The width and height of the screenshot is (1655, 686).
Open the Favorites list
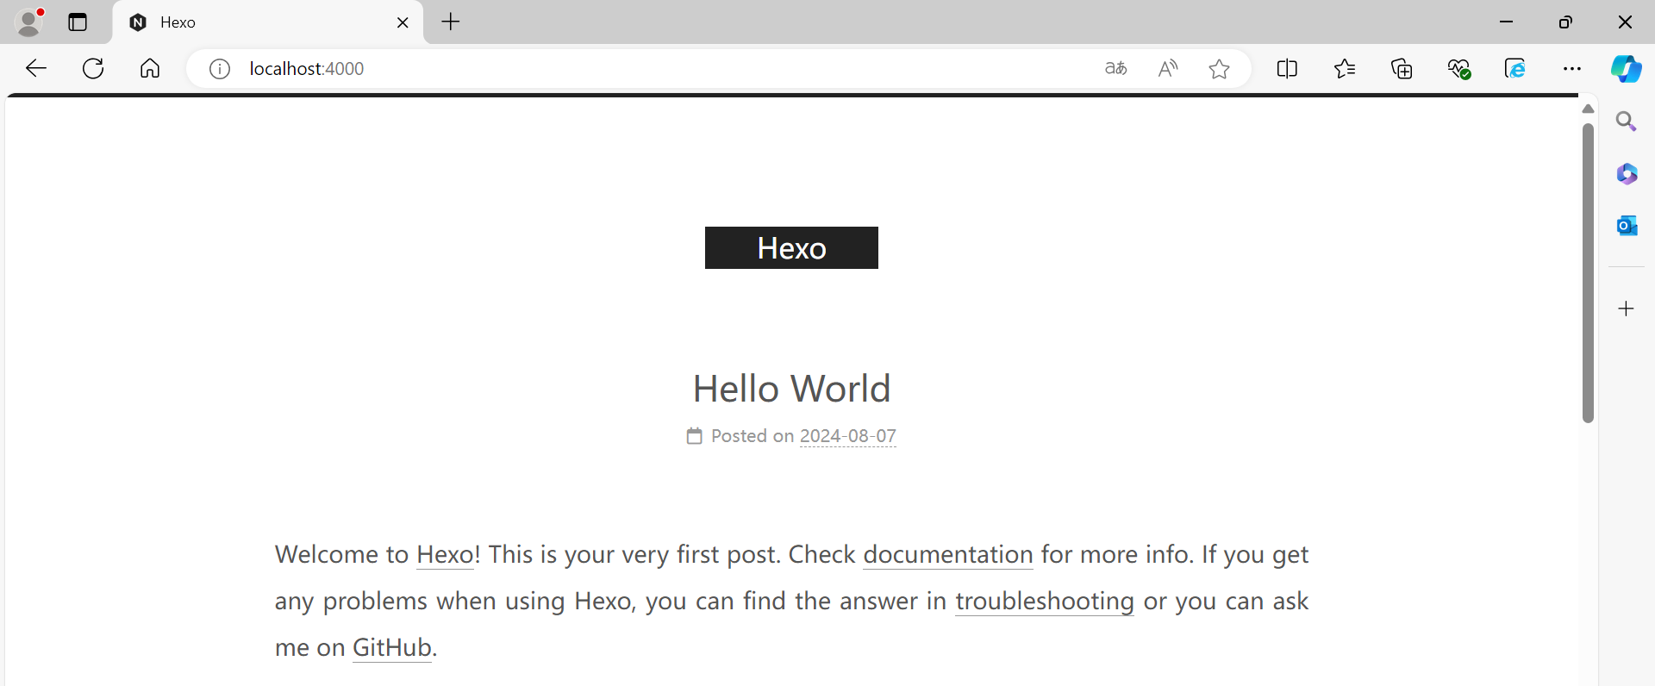(1345, 68)
